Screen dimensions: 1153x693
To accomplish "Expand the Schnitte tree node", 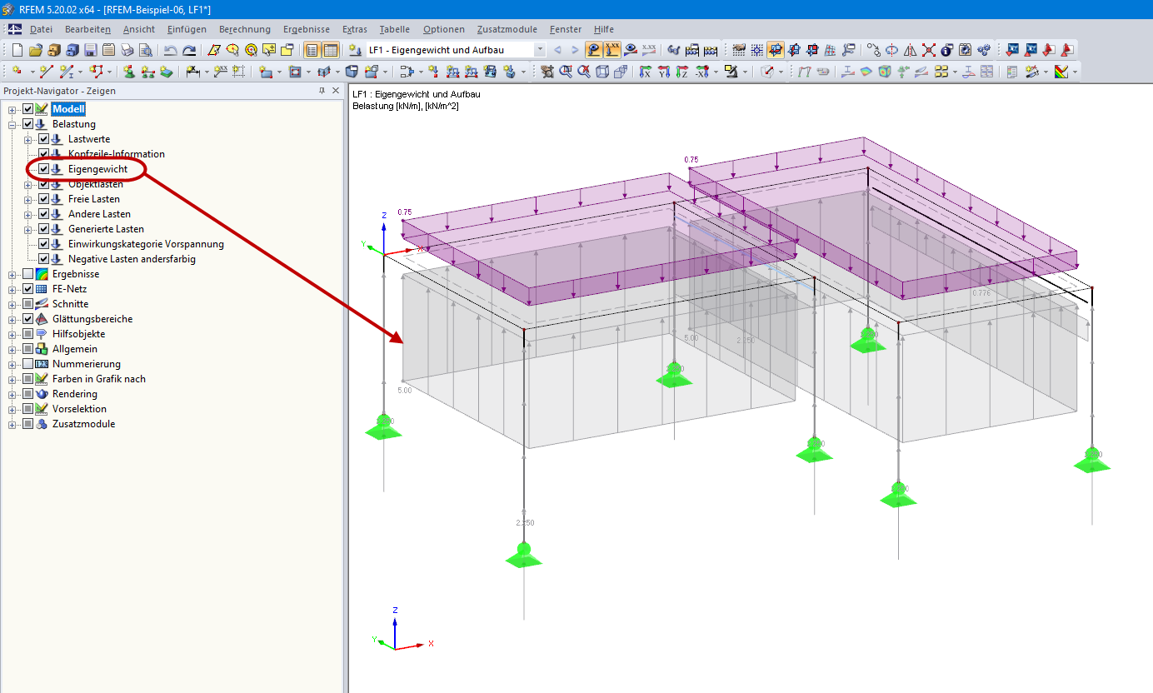I will point(12,304).
